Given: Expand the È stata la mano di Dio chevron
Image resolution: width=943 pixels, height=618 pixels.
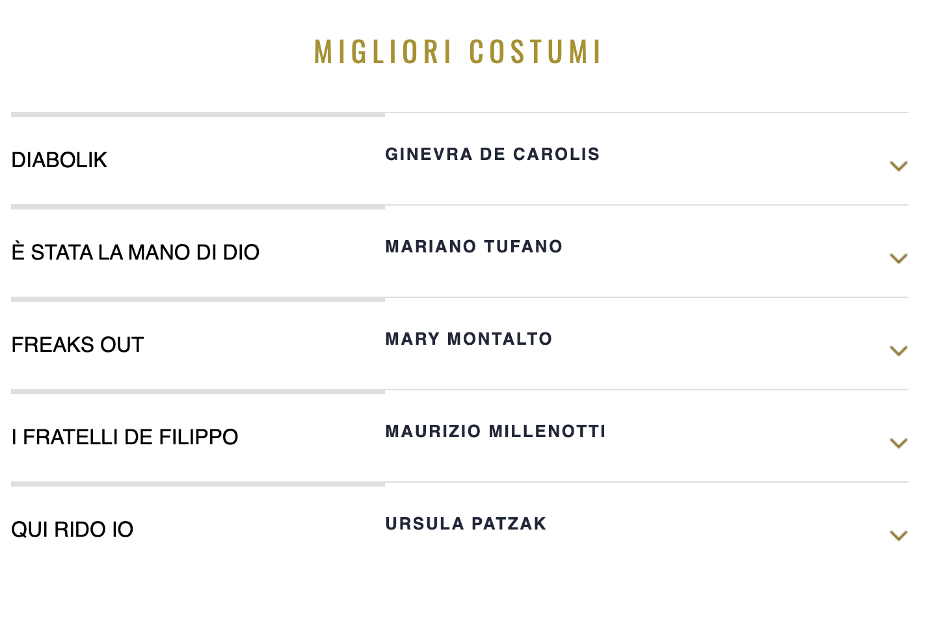Looking at the screenshot, I should (898, 258).
